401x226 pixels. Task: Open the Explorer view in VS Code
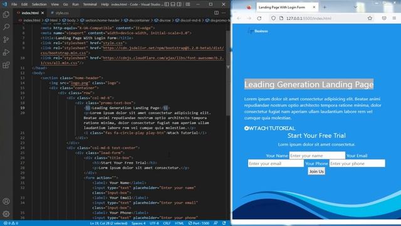point(6,14)
